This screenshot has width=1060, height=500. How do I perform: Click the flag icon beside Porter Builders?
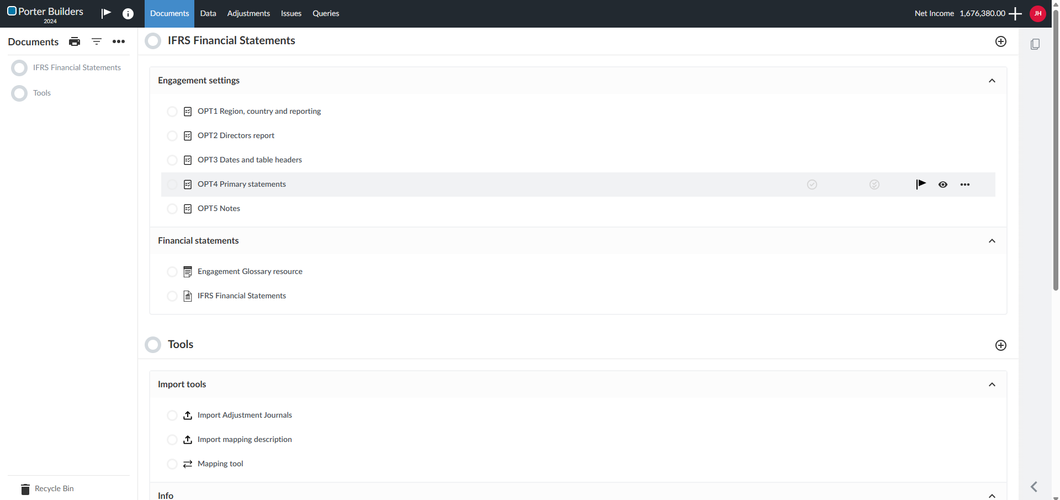point(106,13)
